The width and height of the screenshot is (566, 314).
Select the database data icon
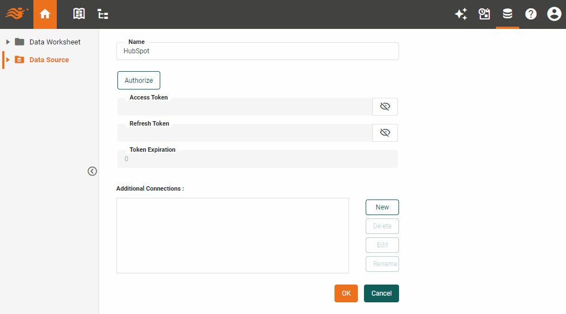coord(508,14)
